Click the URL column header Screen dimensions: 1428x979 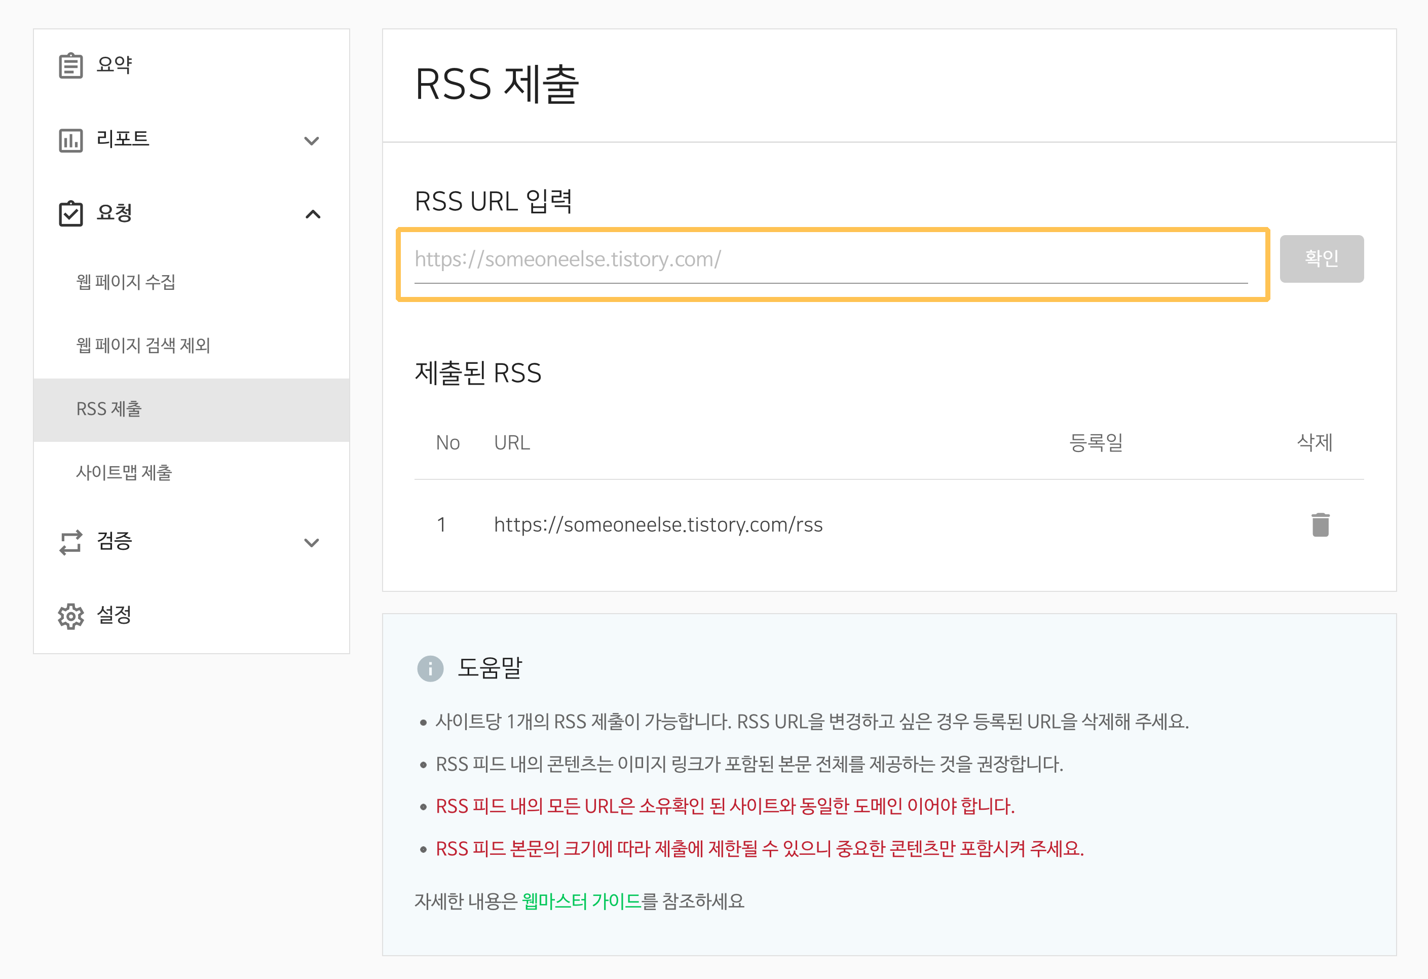point(512,442)
